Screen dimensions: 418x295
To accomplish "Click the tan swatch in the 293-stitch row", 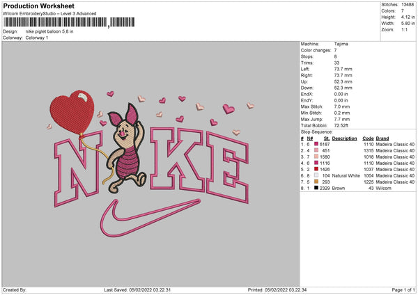I will 316,182.
